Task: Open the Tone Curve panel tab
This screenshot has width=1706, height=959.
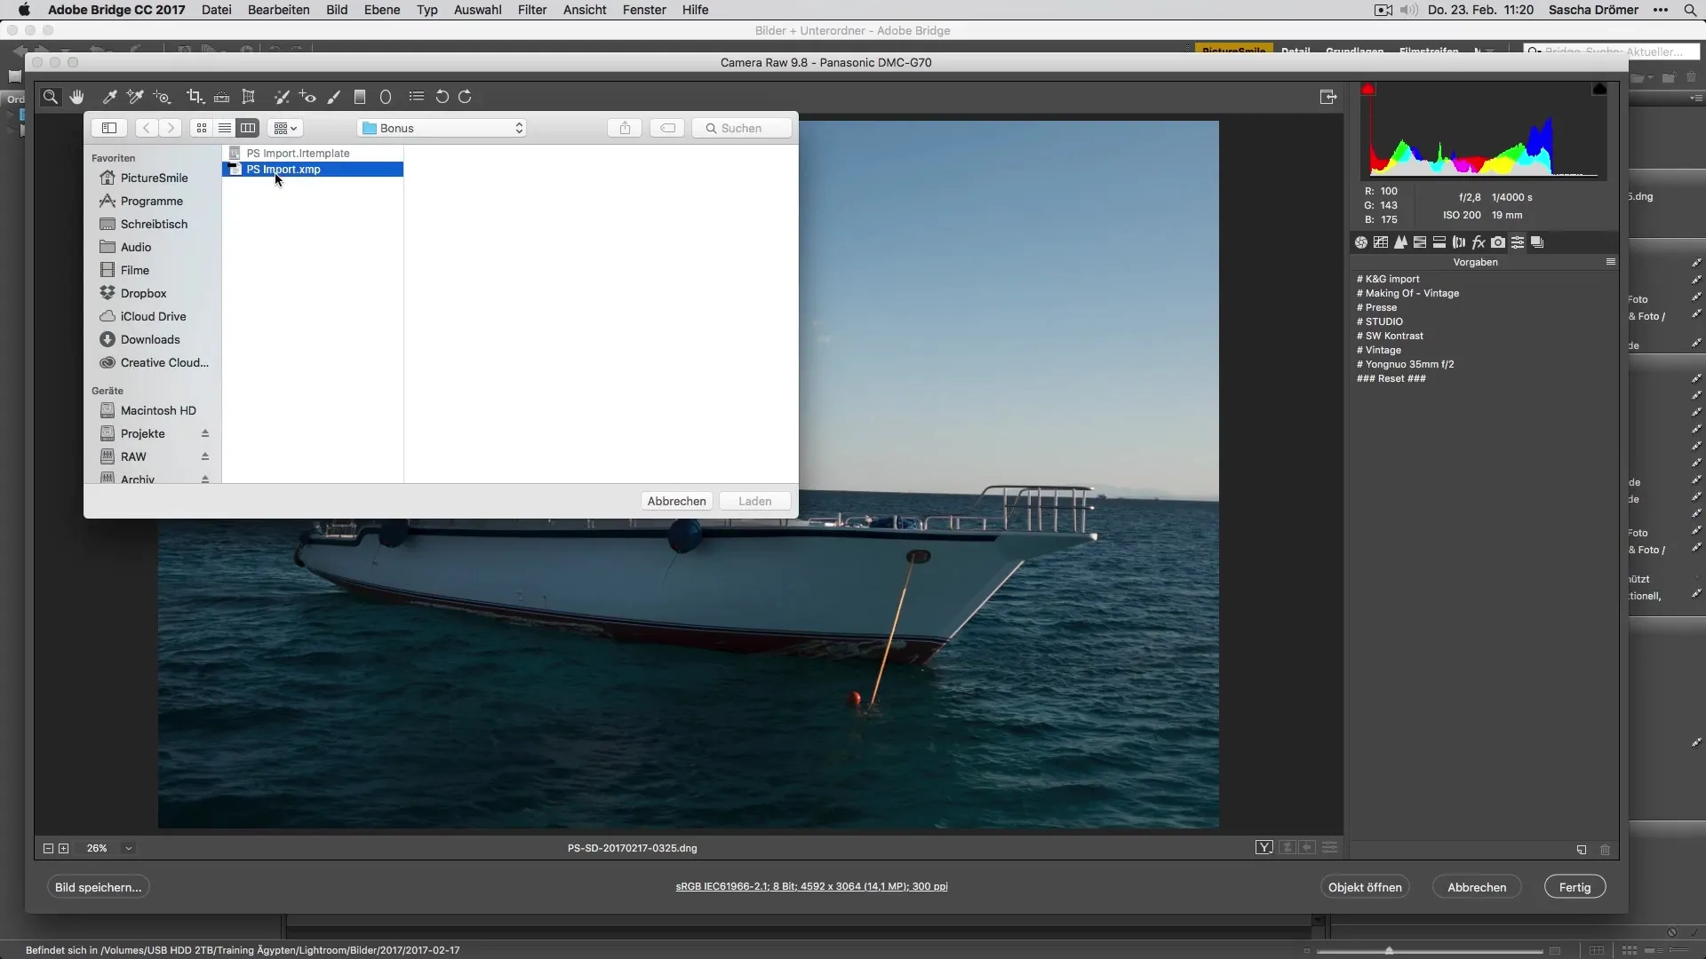Action: (x=1381, y=242)
